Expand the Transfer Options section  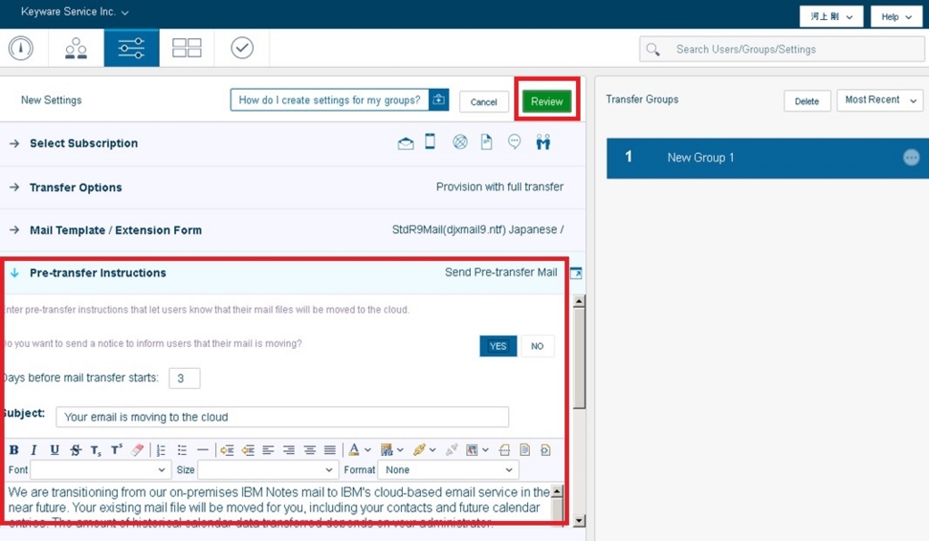(x=15, y=187)
